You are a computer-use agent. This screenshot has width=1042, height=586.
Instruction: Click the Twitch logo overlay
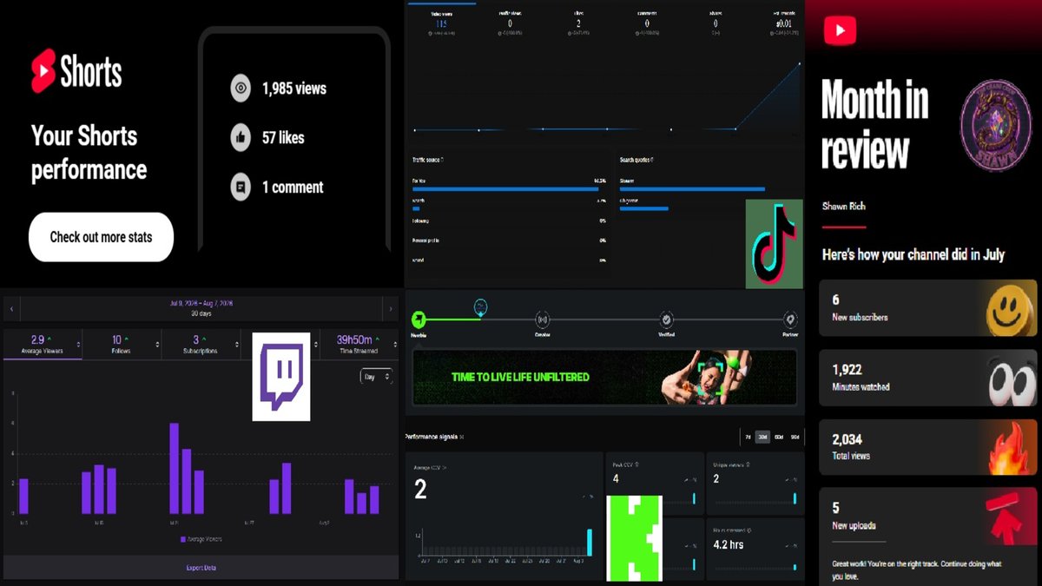point(281,377)
